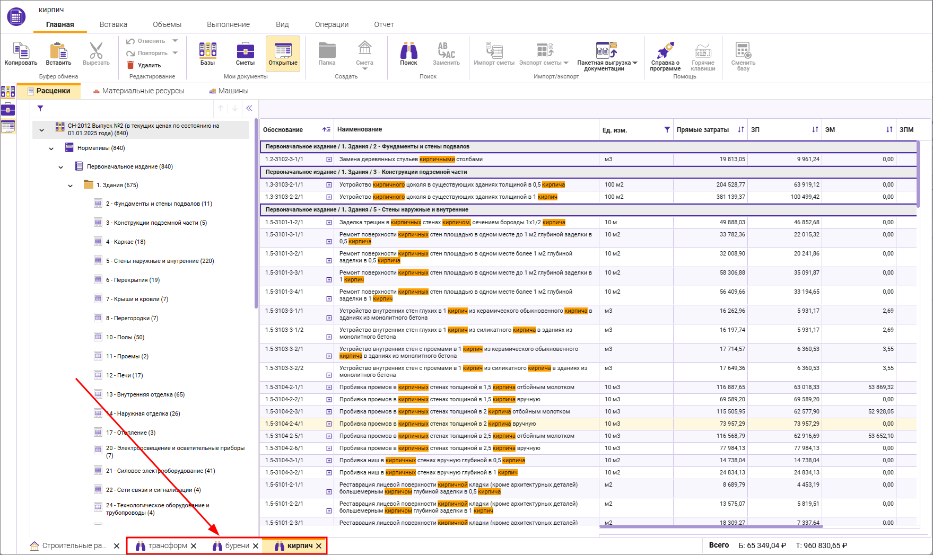Viewport: 933px width, 555px height.
Task: Select tree item 12 - Печи (17)
Action: [124, 375]
